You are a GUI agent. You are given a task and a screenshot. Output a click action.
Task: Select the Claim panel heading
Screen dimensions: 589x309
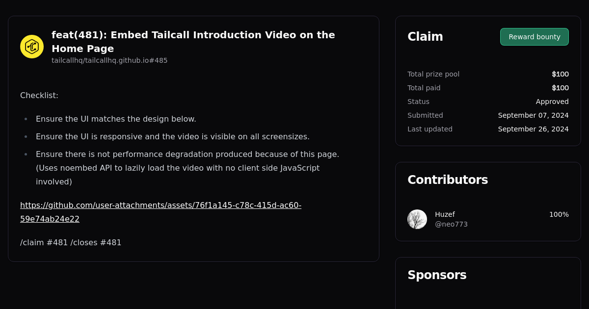coord(425,36)
